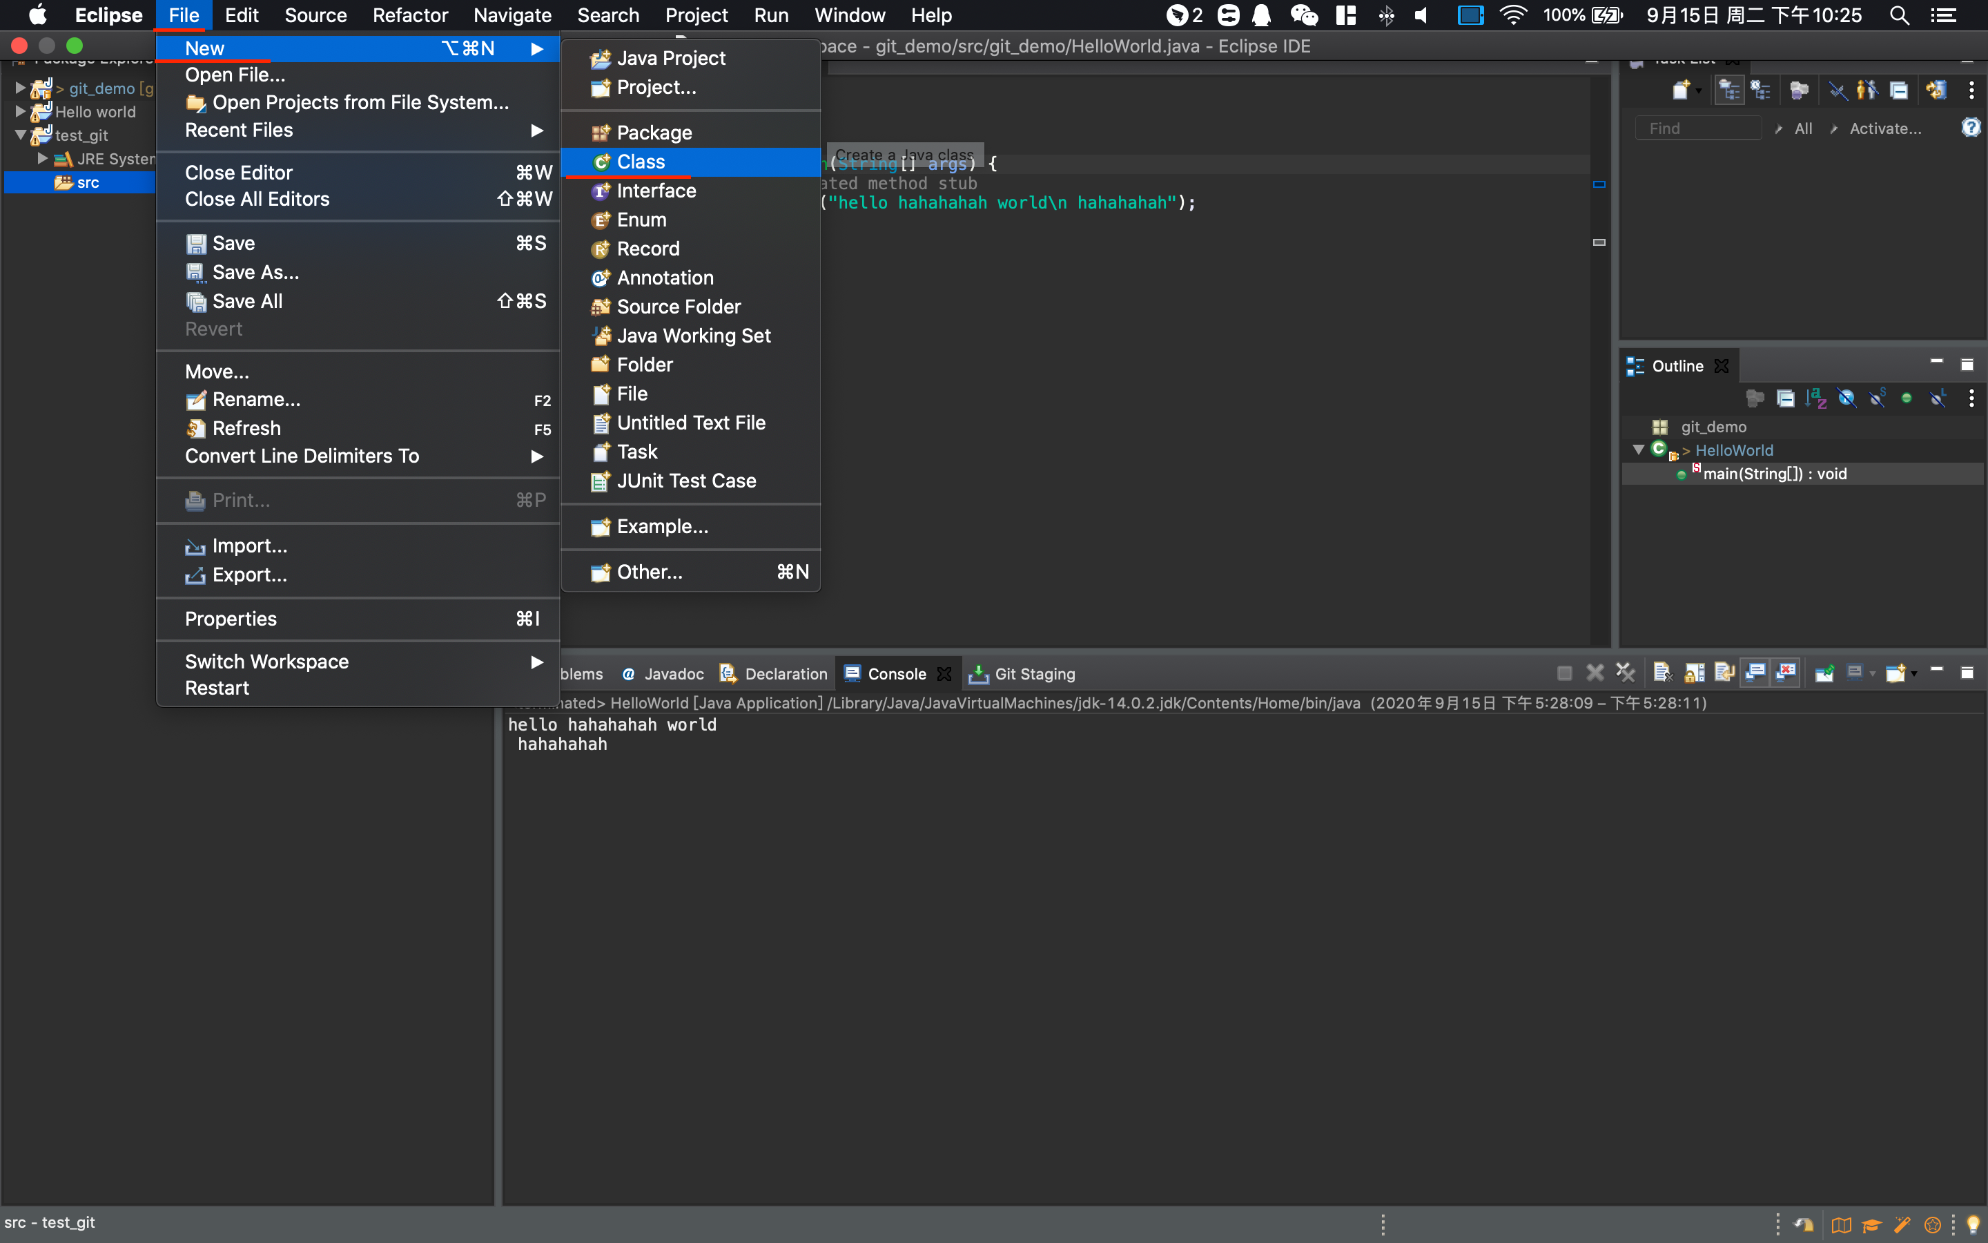This screenshot has width=1988, height=1243.
Task: Open the Outline view menu (three dots)
Action: pos(1971,398)
